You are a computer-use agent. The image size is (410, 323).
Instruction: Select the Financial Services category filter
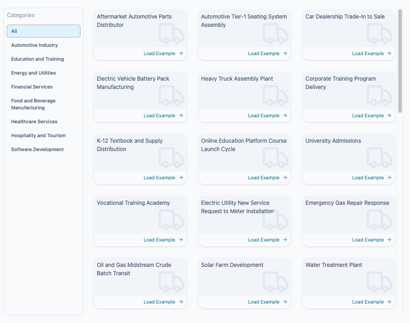tap(31, 87)
